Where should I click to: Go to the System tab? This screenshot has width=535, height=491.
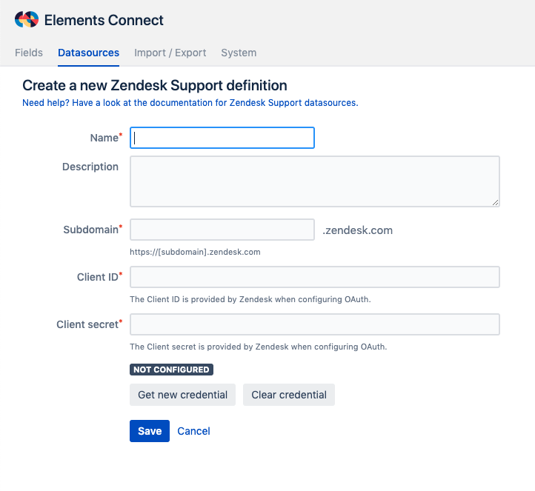click(239, 53)
